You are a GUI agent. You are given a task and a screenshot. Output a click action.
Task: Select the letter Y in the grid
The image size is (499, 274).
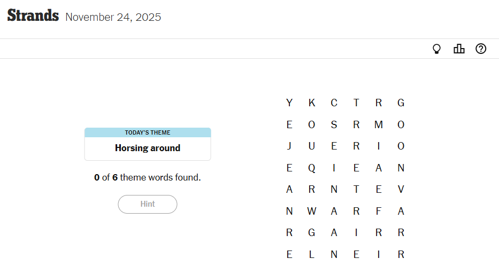click(x=289, y=103)
